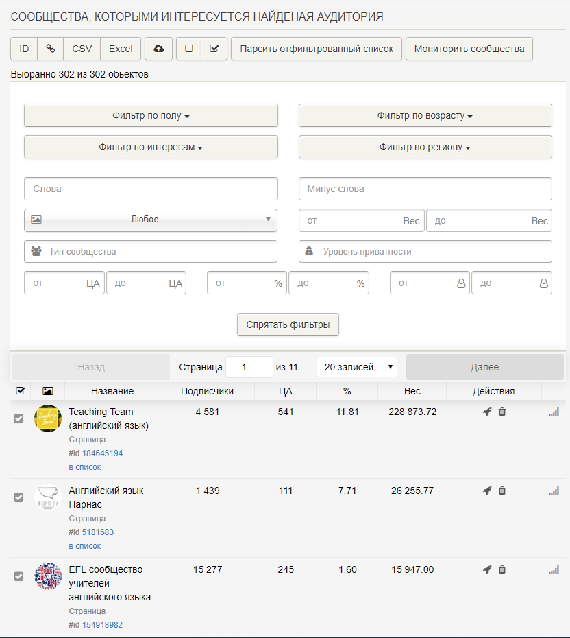Click Парсить отфильтрованный список button

317,49
